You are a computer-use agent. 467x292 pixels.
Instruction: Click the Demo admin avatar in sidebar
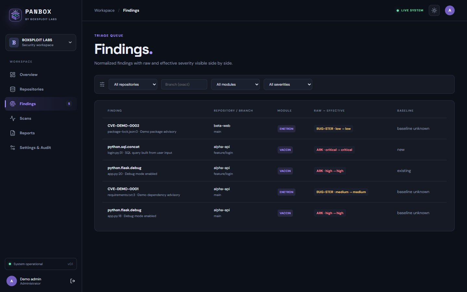[12, 281]
